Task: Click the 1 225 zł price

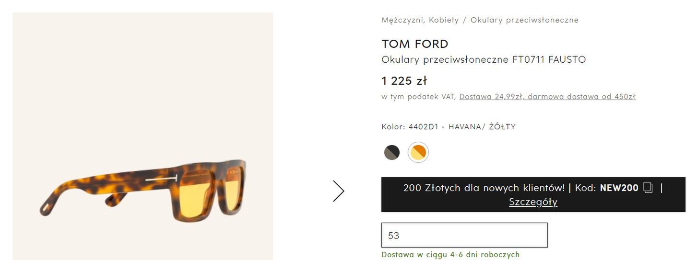Action: click(x=404, y=80)
